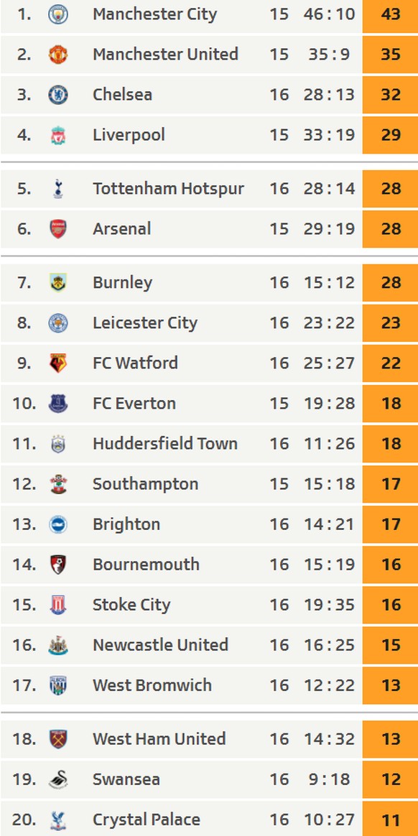Select the Chelsea club badge
Screen dimensions: 418x836
(x=58, y=94)
